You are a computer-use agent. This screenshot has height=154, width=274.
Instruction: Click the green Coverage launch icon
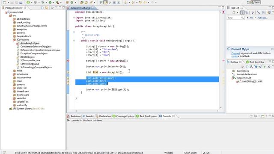pos(28,3)
